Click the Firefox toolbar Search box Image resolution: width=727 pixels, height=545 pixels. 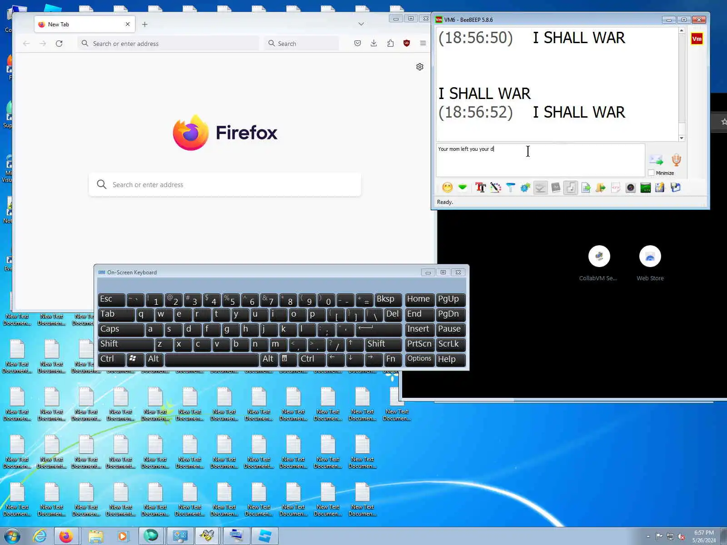point(302,44)
